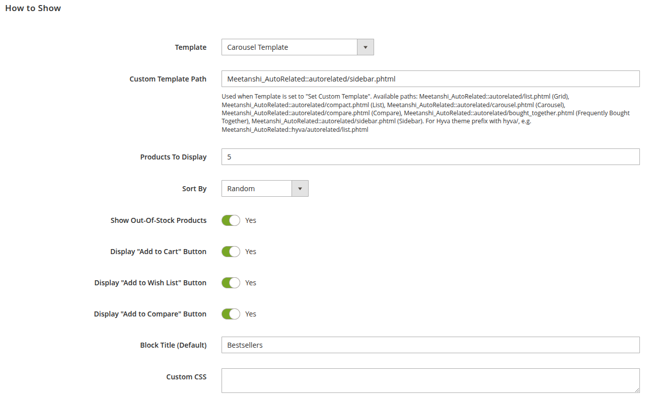Click the Sort By label
The height and width of the screenshot is (400, 652).
(194, 189)
